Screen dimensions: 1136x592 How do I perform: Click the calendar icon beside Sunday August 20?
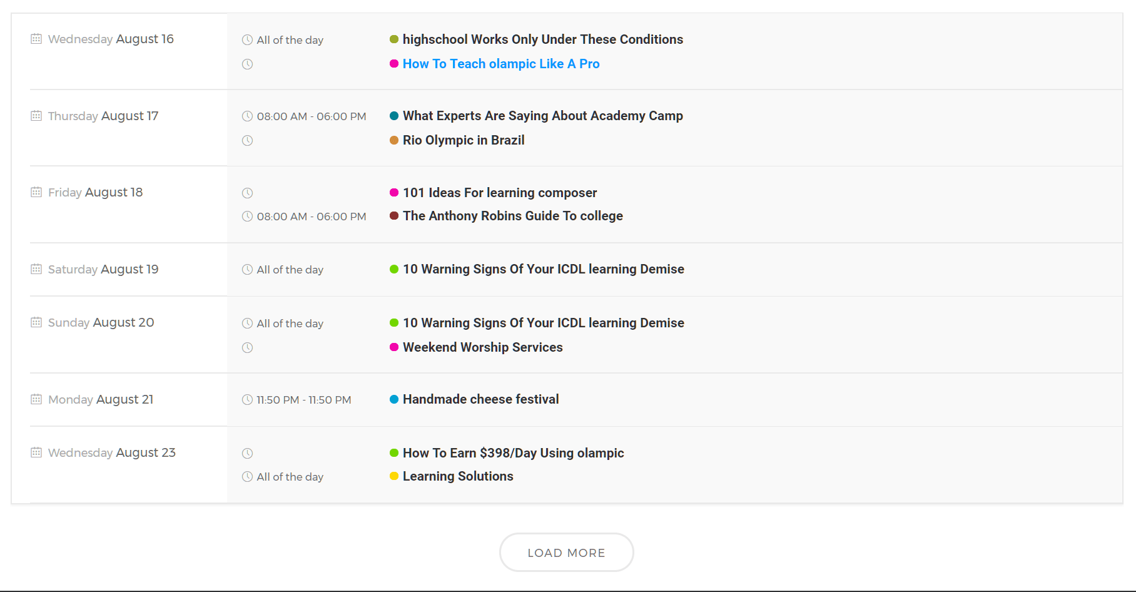(x=36, y=322)
